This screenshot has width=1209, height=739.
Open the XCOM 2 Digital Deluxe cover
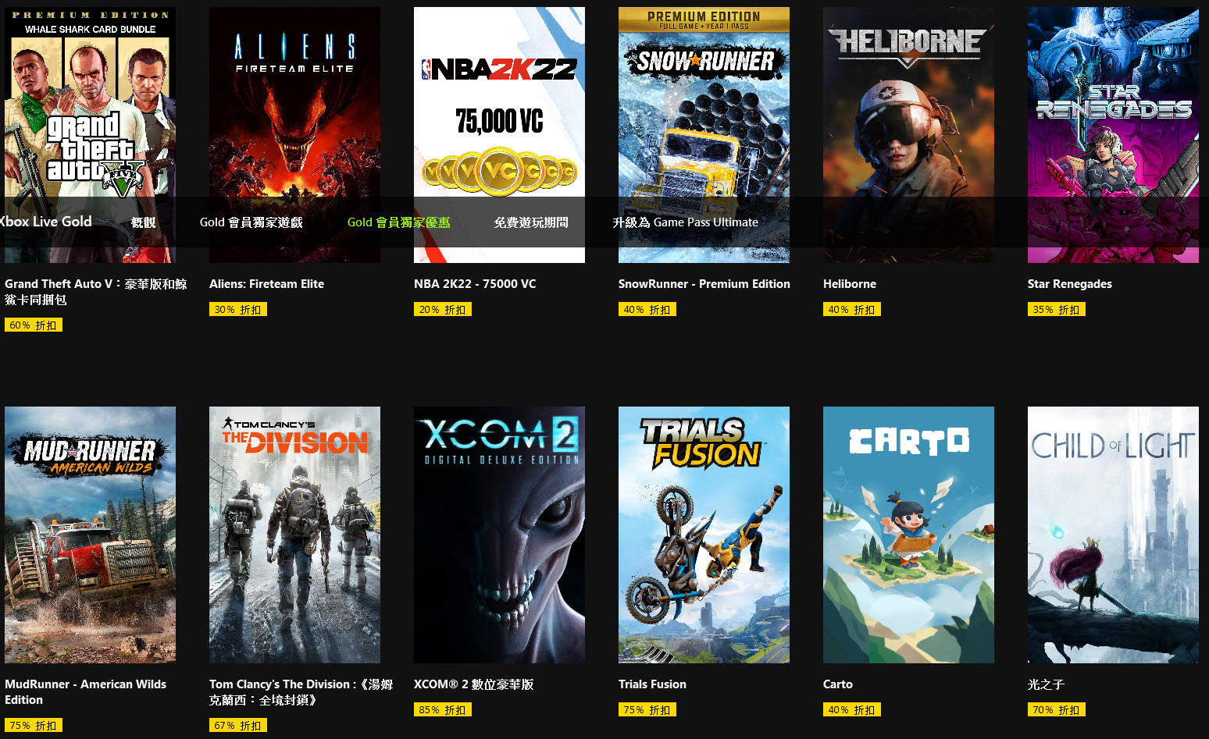[499, 535]
